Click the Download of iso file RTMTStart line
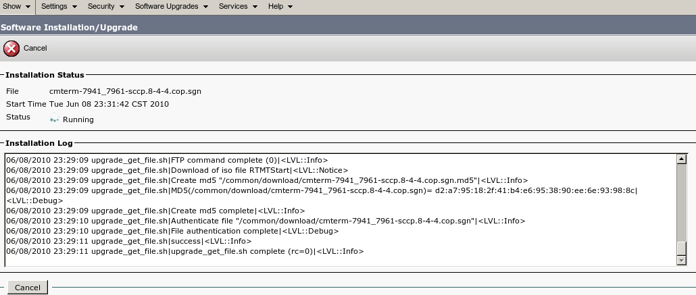The height and width of the screenshot is (295, 696). (177, 170)
